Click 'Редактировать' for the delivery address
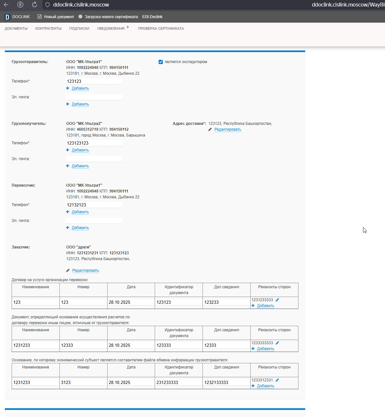The height and width of the screenshot is (417, 385). click(228, 129)
